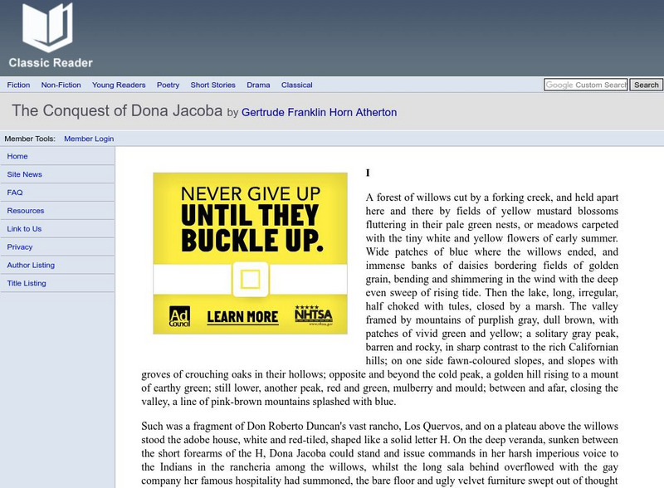Open the FAQ page
Screen dimensions: 664x488
click(x=15, y=193)
